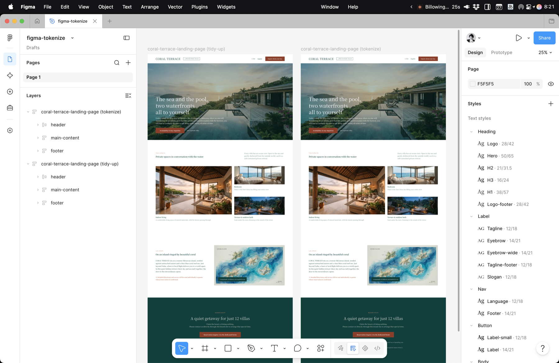Open the Actions components tool
The height and width of the screenshot is (363, 559).
pos(321,348)
